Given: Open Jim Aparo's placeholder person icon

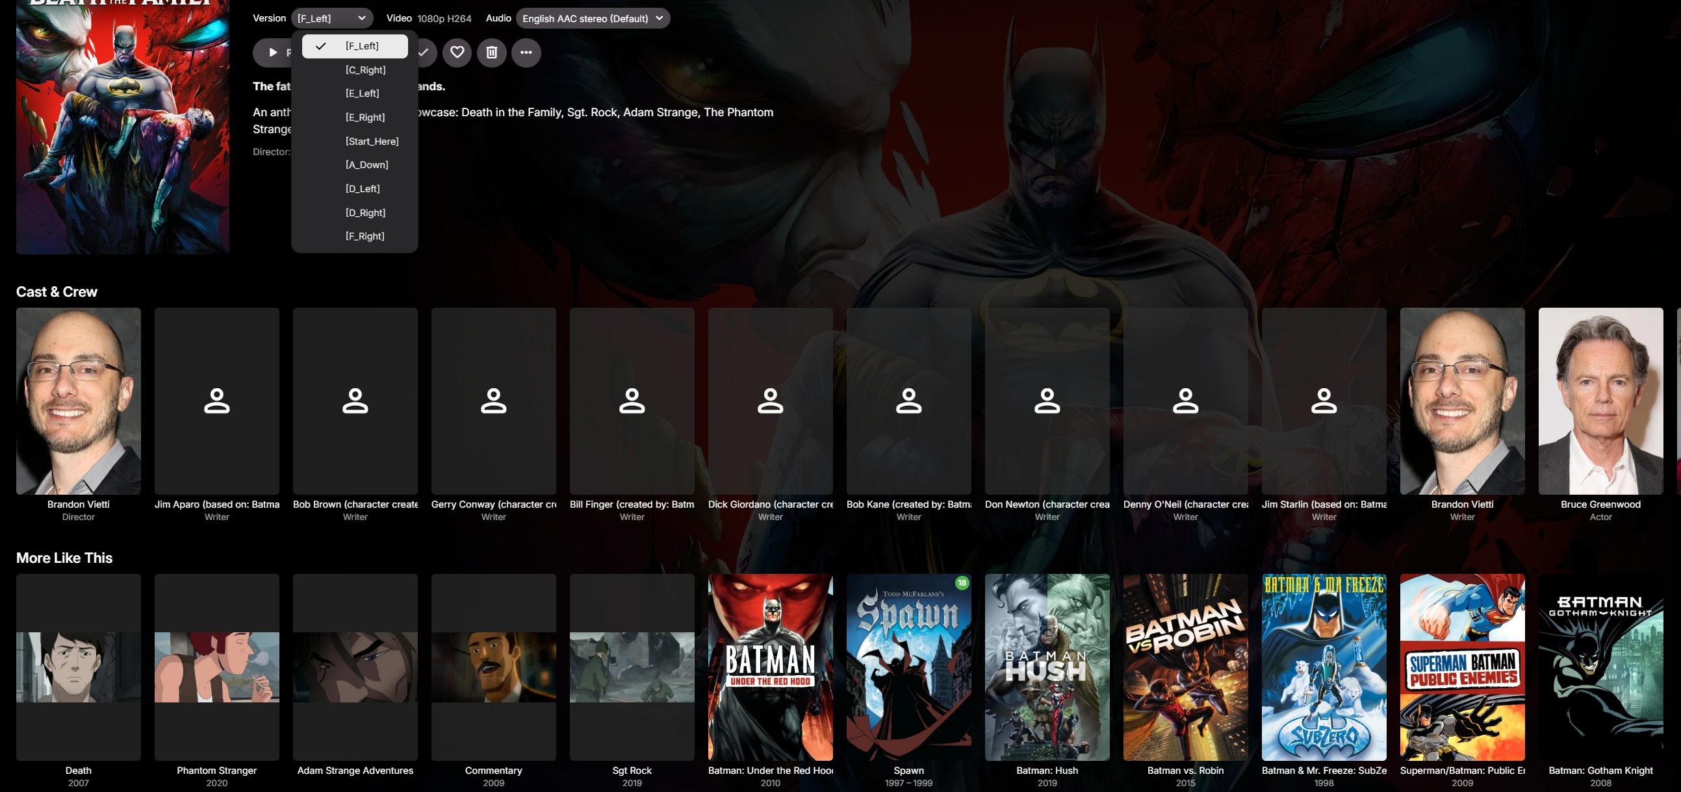Looking at the screenshot, I should (216, 401).
